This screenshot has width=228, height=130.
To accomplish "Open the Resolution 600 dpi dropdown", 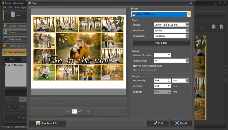I will 187,31.
